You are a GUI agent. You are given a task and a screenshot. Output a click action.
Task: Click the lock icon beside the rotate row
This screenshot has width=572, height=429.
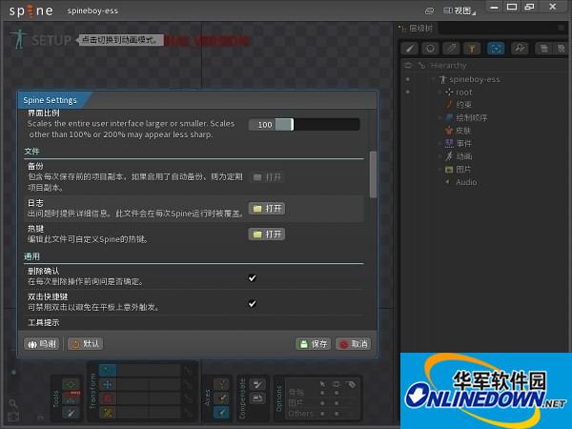coord(188,371)
